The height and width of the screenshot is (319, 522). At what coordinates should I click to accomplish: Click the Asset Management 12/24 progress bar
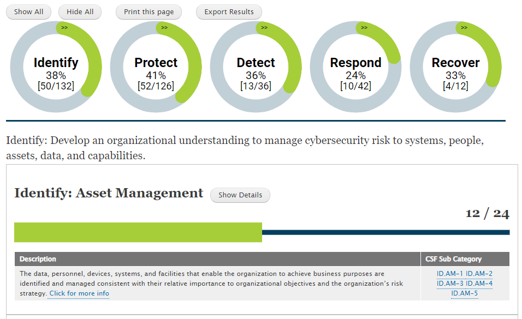pos(262,232)
